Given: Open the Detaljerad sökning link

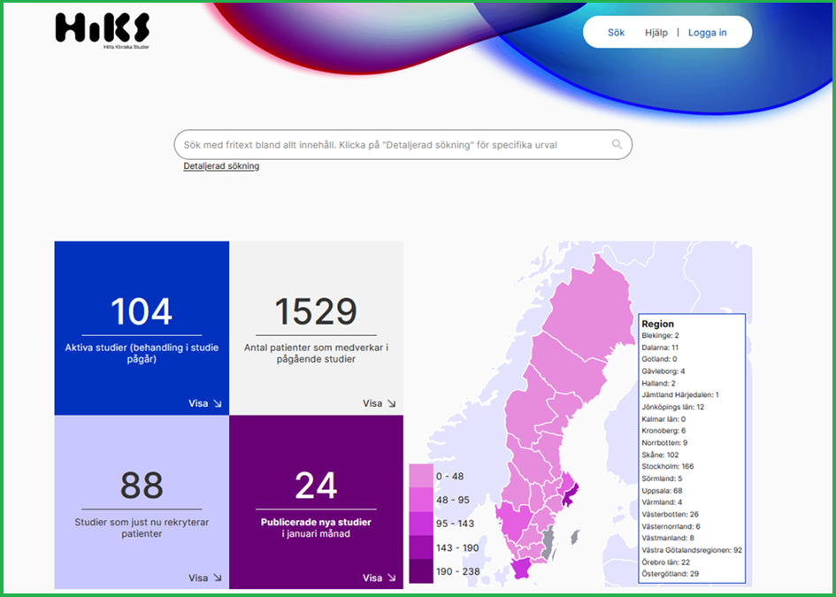Looking at the screenshot, I should 221,166.
